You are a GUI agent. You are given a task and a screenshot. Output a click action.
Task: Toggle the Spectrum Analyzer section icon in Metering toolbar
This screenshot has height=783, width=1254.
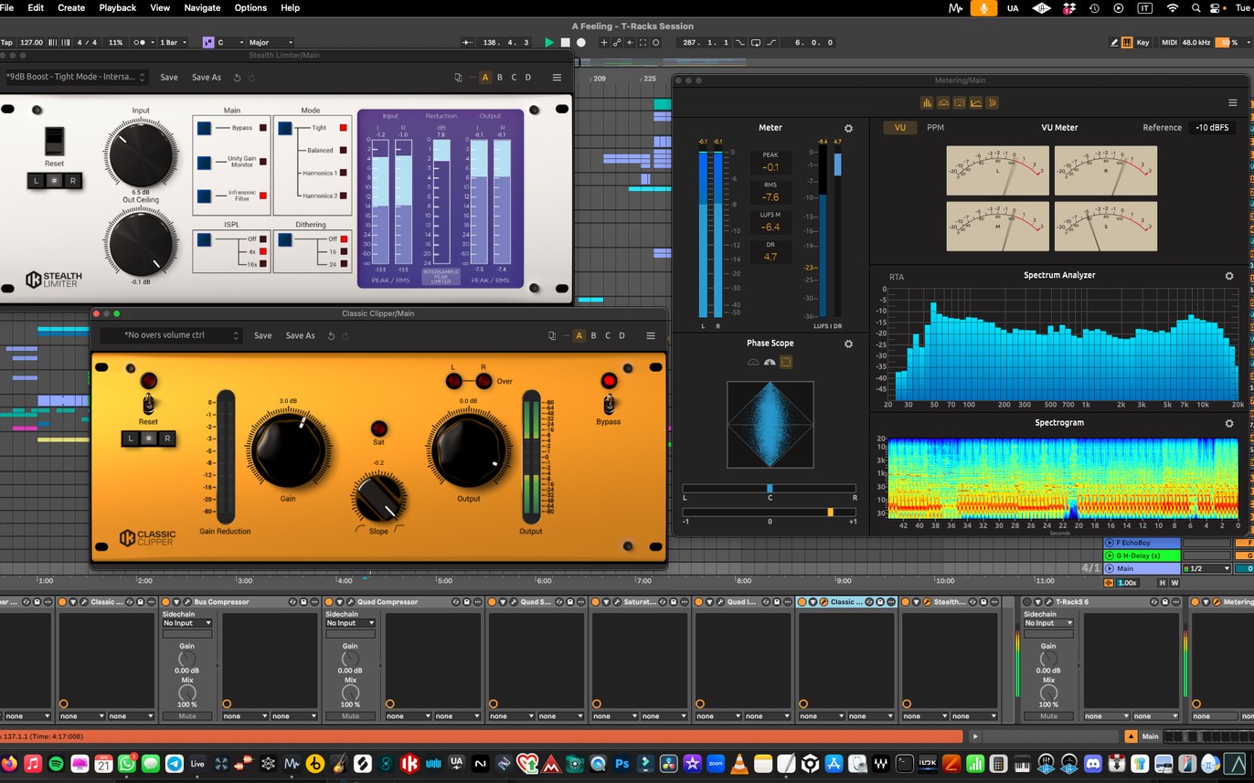pyautogui.click(x=976, y=102)
